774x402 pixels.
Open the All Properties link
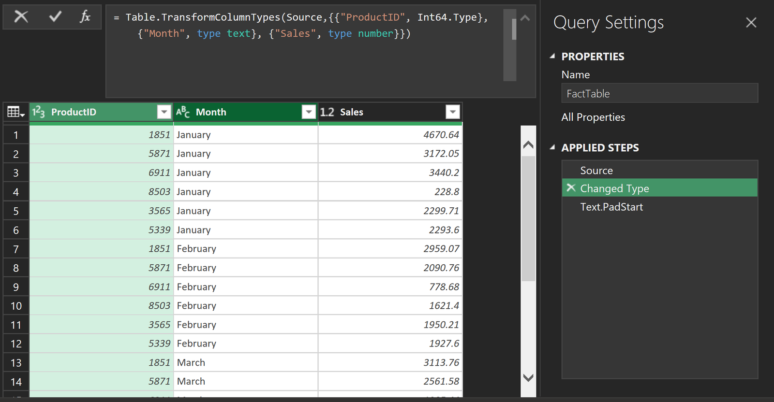click(x=593, y=117)
